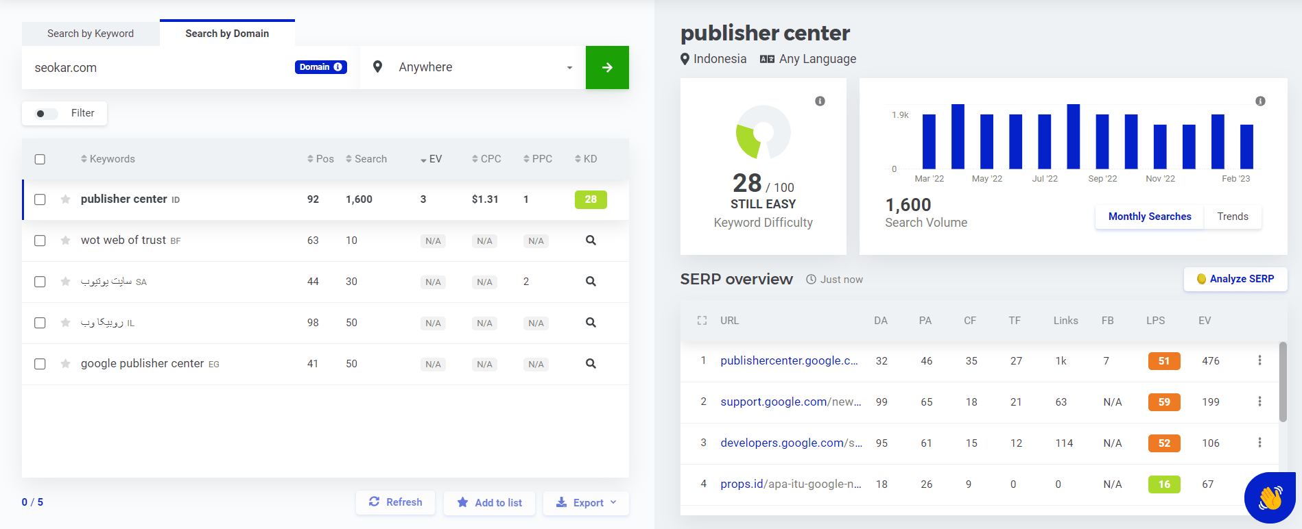Click info icon on Keyword Difficulty card
The image size is (1302, 529).
pyautogui.click(x=820, y=101)
